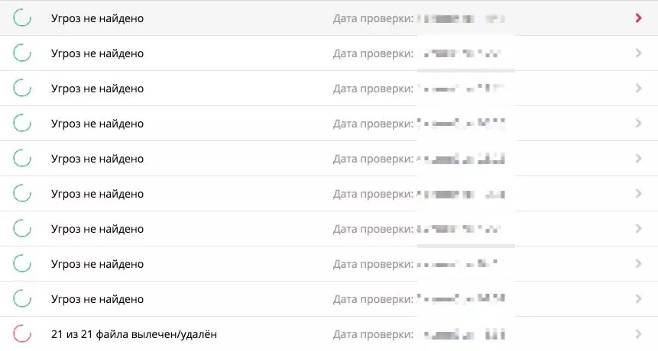Open '21 из 21 файла вылечен/удалён' entry
Image resolution: width=658 pixels, height=351 pixels.
point(134,334)
